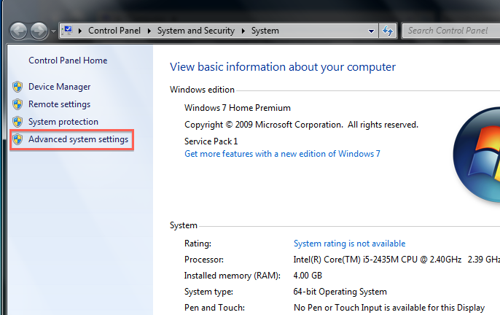Image resolution: width=500 pixels, height=315 pixels.
Task: Click the Installed memory (RAM): label
Action: [232, 276]
